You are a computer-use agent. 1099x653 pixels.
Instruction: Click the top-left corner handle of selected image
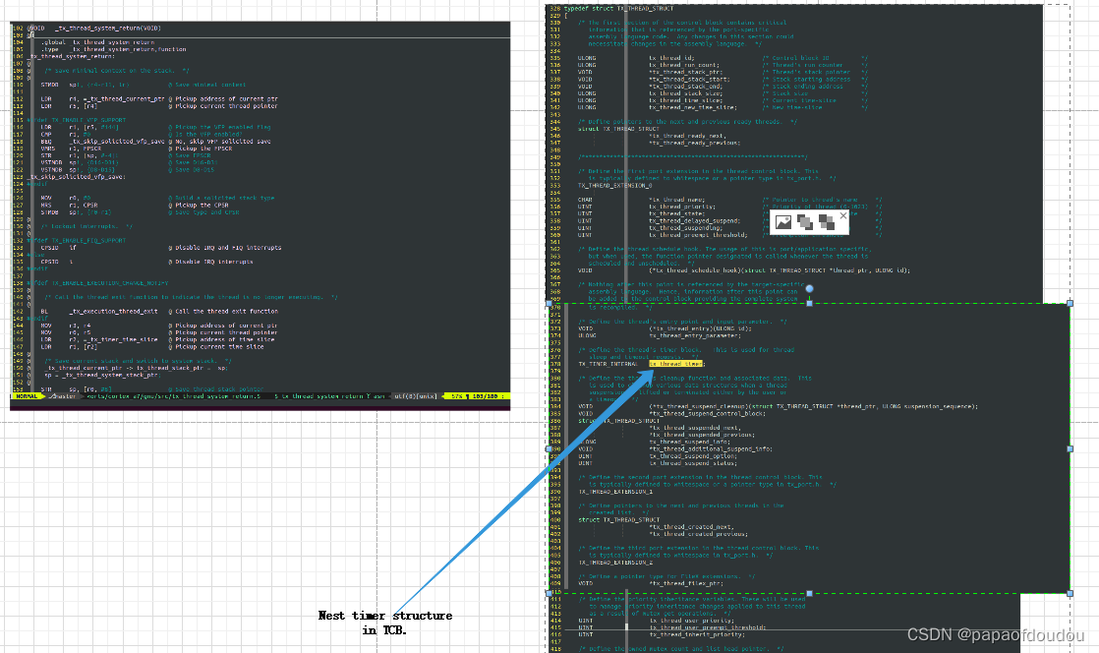pyautogui.click(x=549, y=303)
